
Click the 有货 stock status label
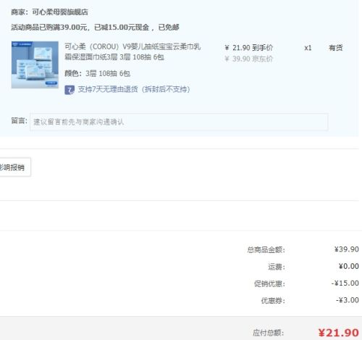pos(335,48)
